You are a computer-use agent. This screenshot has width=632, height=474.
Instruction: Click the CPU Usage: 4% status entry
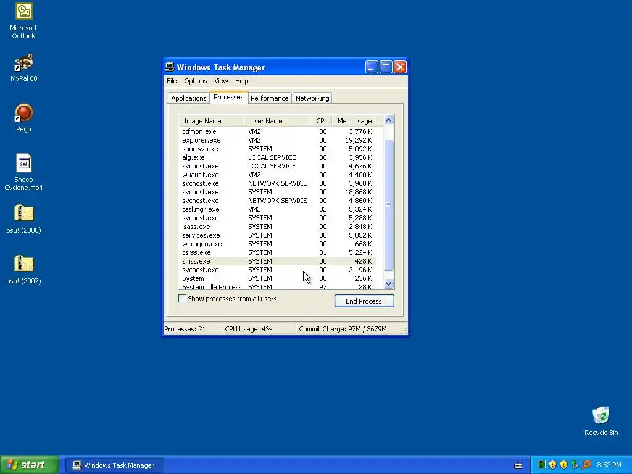259,329
